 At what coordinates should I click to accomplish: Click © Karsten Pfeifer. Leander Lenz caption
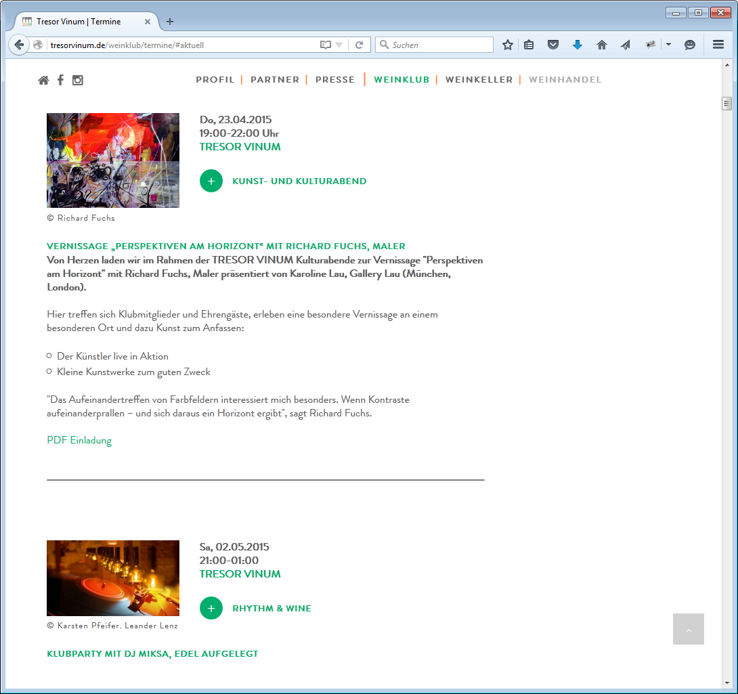[x=112, y=626]
